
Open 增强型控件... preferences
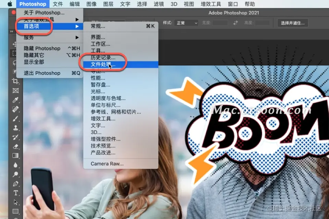121,139
